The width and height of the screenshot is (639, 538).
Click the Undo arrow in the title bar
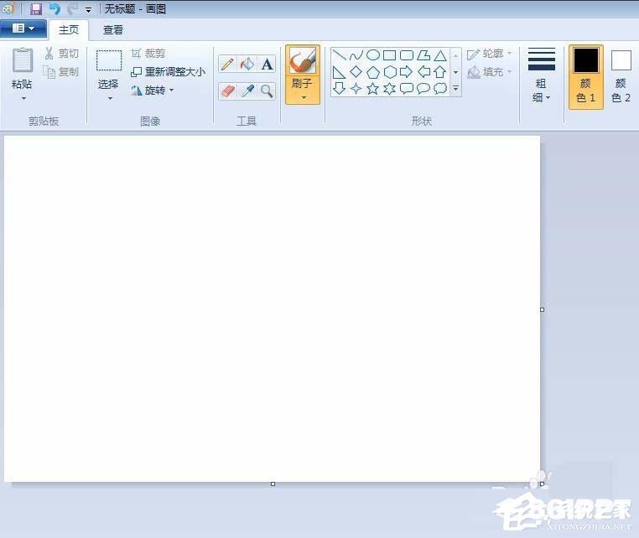(x=55, y=8)
